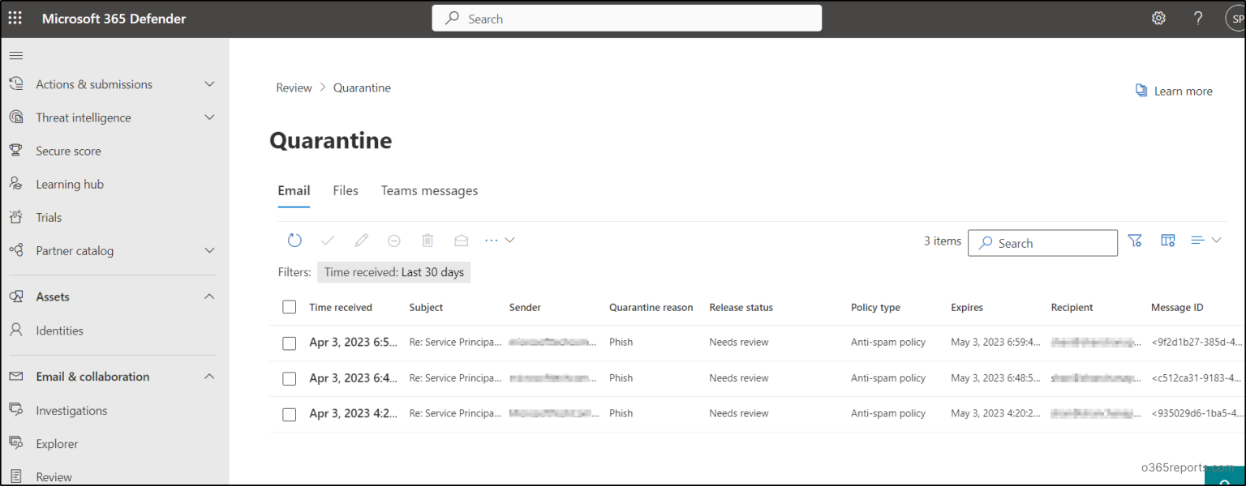Screen dimensions: 1246x486
Task: Check the select-all checkbox in the header row
Action: [290, 307]
